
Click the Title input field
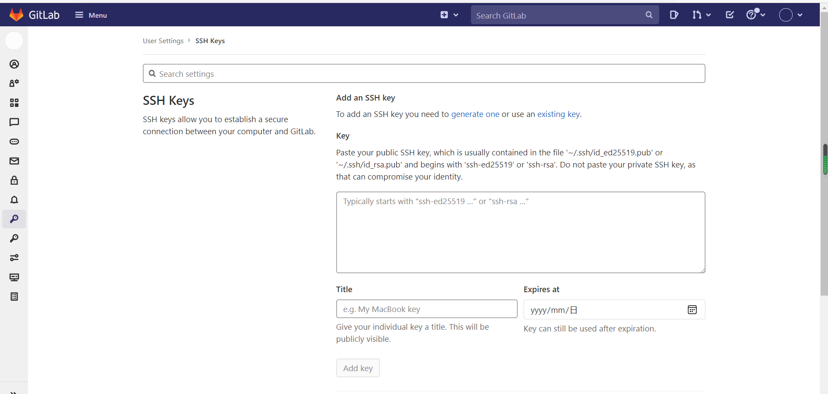pos(427,309)
